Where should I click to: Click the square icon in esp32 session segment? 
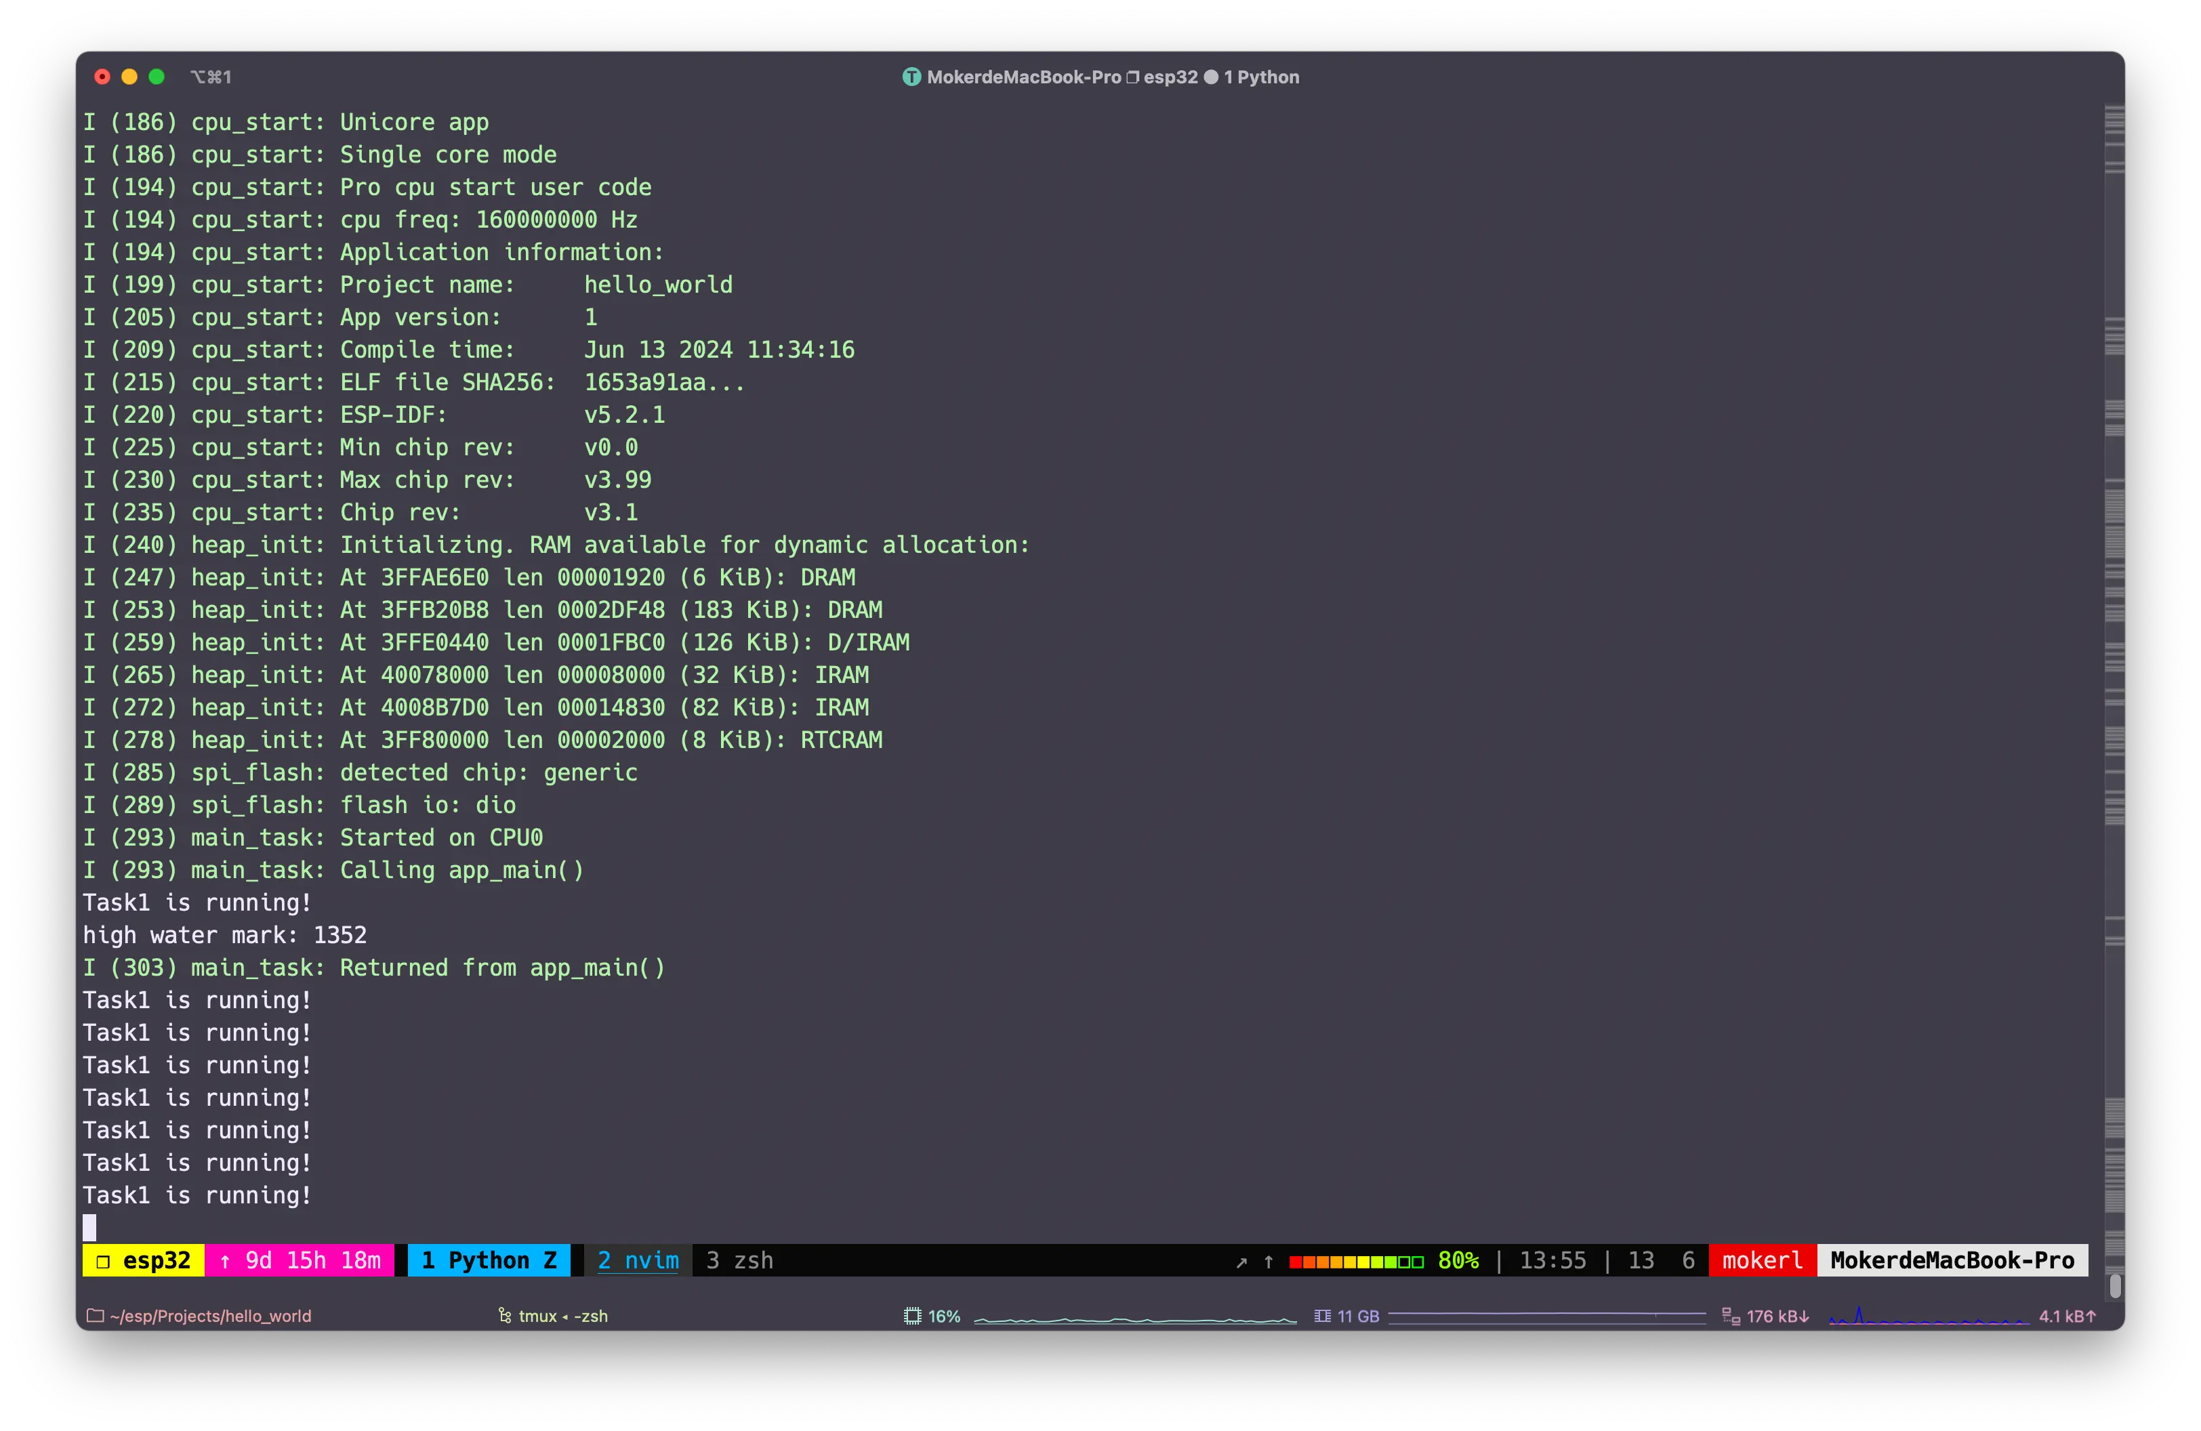(x=102, y=1261)
